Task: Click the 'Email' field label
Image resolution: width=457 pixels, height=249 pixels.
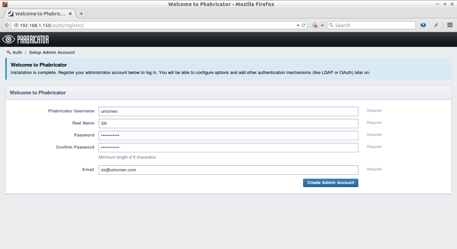Action: click(x=88, y=170)
